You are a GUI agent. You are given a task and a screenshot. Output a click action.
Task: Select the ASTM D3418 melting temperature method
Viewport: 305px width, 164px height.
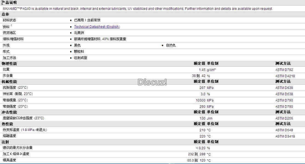[x=285, y=136]
